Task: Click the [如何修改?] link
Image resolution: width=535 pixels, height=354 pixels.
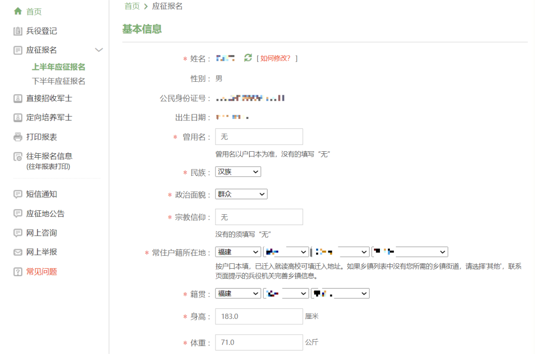Action: (x=276, y=58)
